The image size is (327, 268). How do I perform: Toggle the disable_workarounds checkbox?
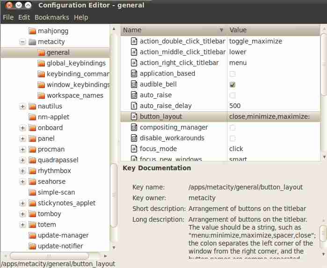(x=233, y=138)
